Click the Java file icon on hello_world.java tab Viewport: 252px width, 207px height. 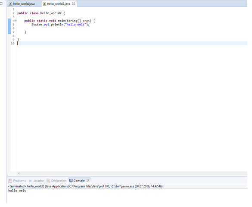pos(11,4)
